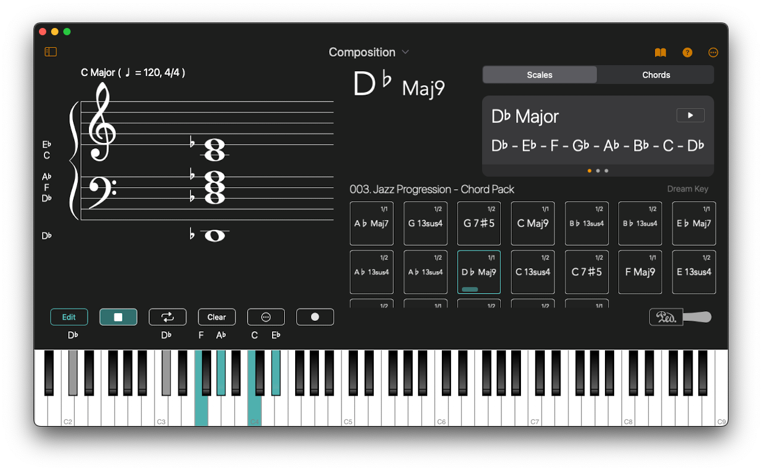This screenshot has height=471, width=762.
Task: Toggle the sidebar panel icon
Action: click(51, 52)
